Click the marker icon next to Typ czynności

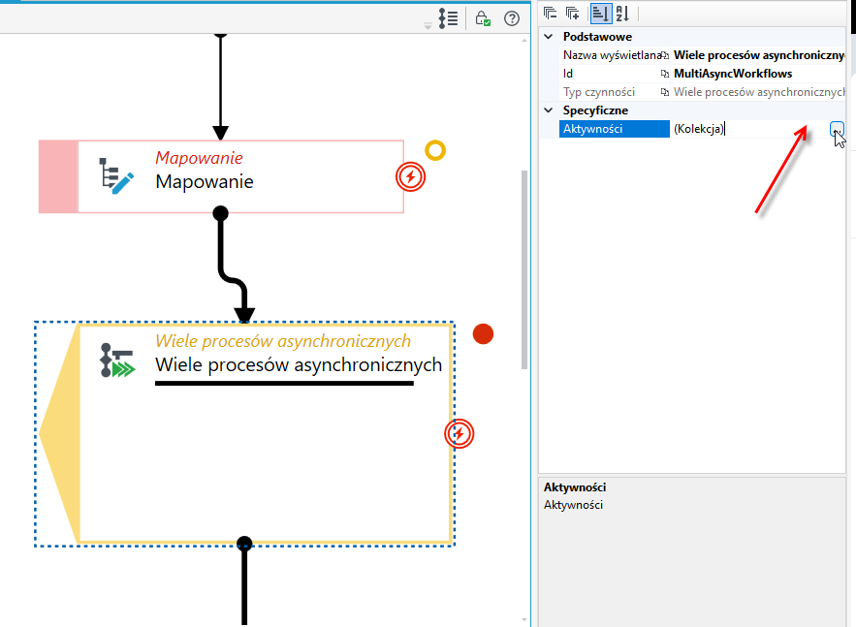click(x=664, y=92)
